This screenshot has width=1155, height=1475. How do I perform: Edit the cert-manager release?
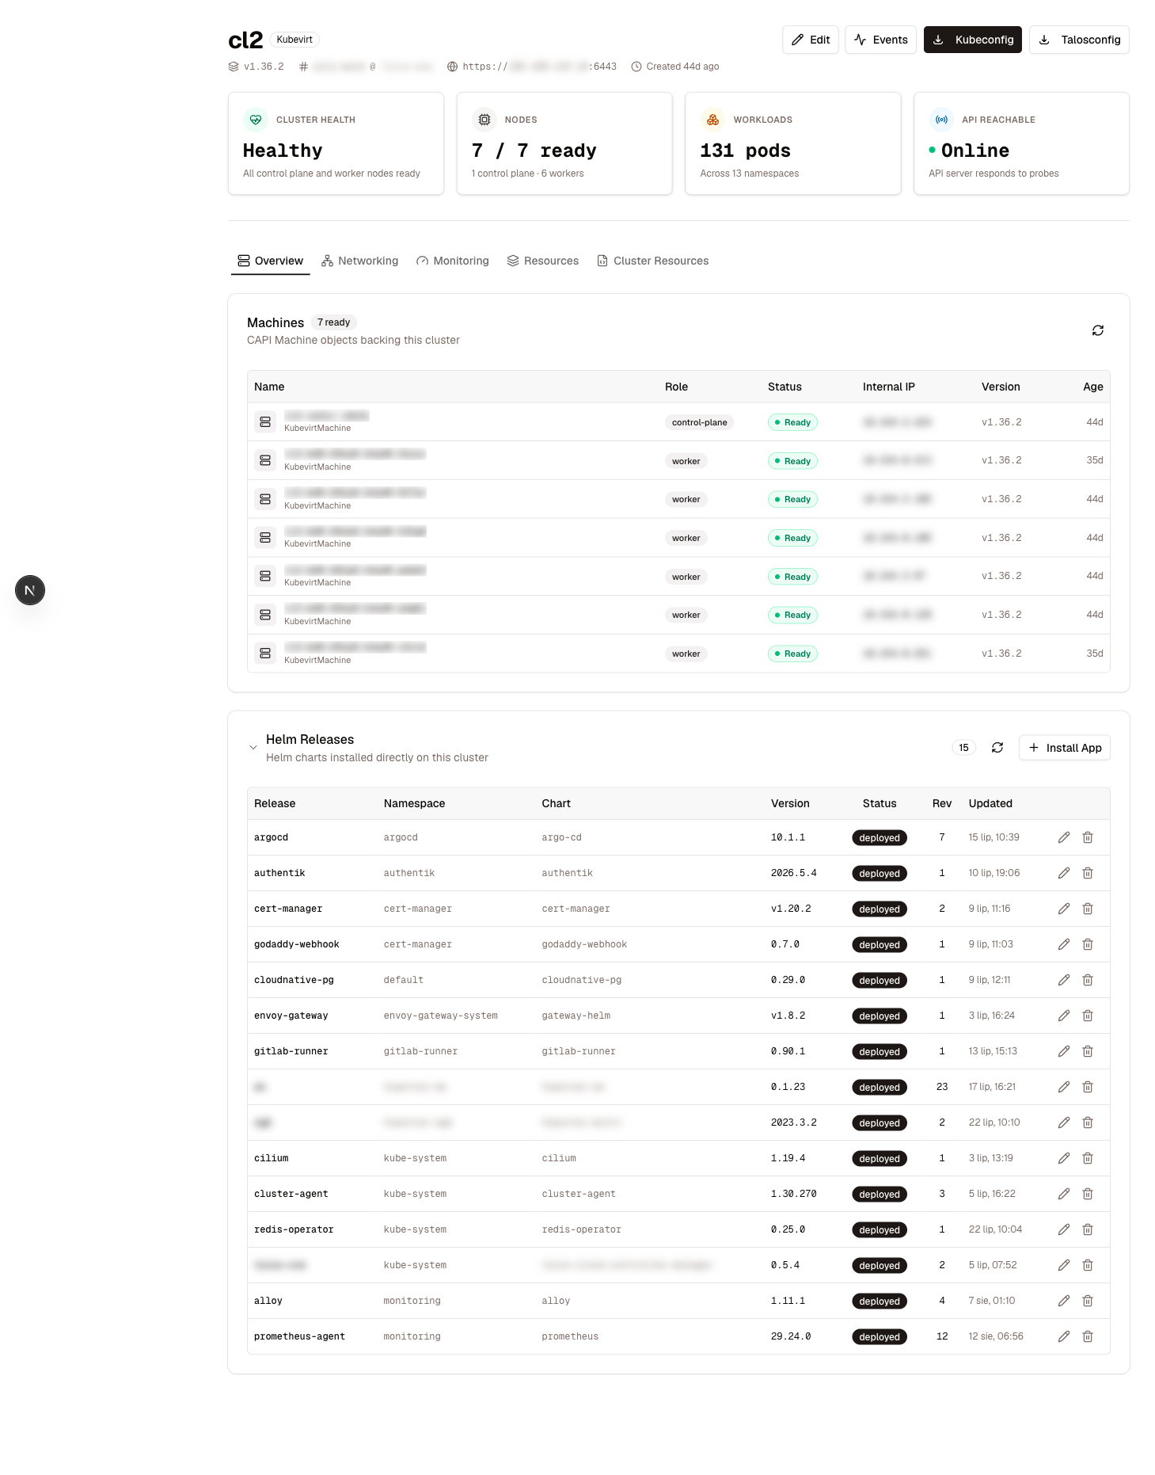coord(1064,909)
